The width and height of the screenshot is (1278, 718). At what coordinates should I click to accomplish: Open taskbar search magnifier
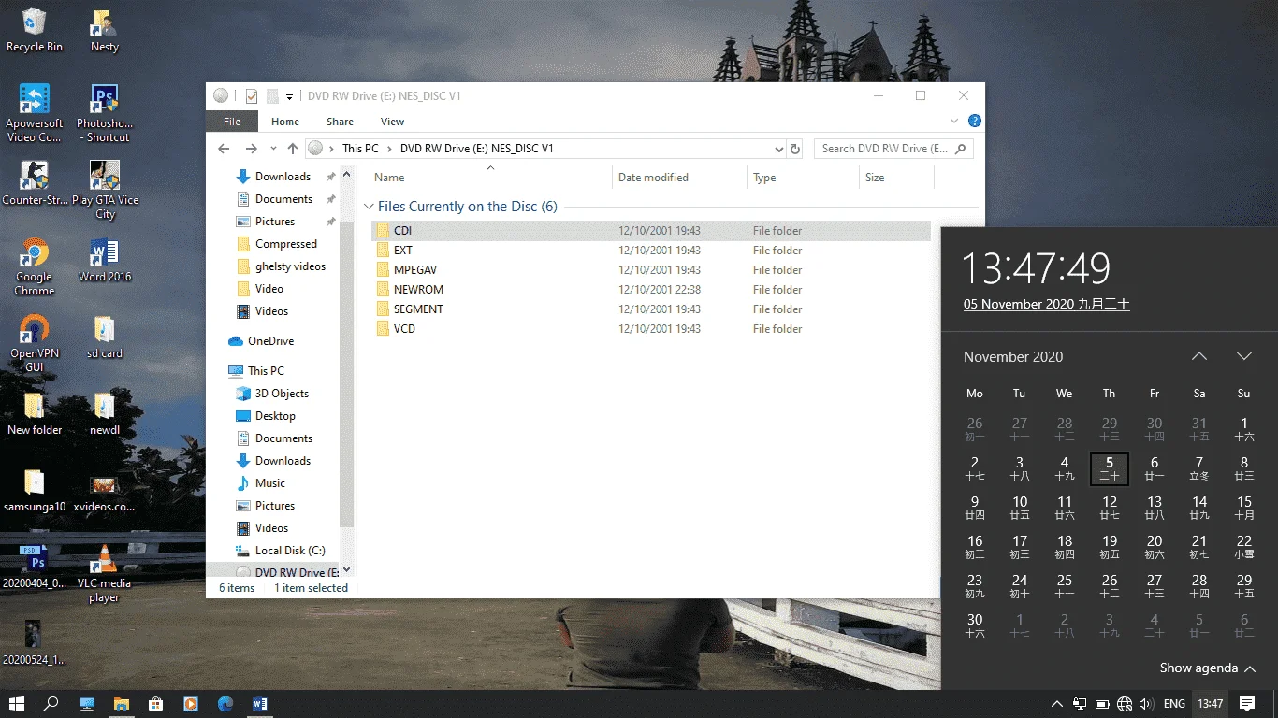51,704
